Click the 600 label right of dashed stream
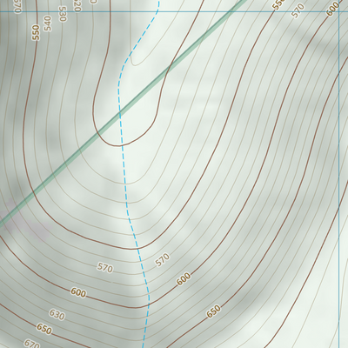Image resolution: width=348 pixels, height=348 pixels. pyautogui.click(x=184, y=279)
